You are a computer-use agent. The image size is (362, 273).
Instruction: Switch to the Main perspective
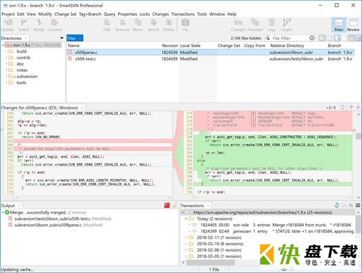click(x=338, y=25)
